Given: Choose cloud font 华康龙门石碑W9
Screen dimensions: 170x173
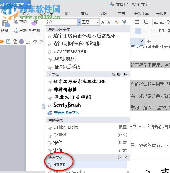Looking at the screenshot, I should [x=72, y=97].
